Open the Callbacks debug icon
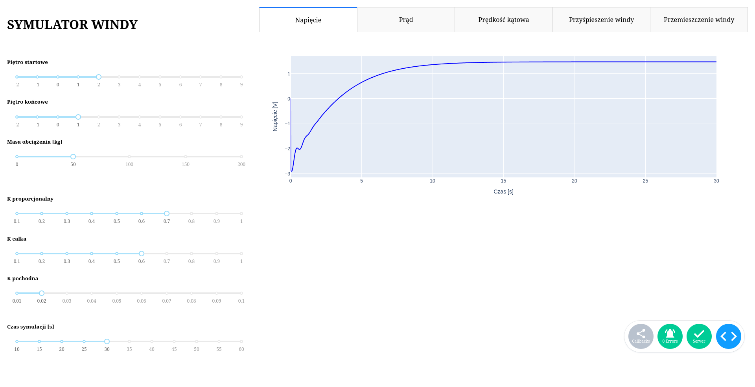755x387 pixels. (x=641, y=336)
